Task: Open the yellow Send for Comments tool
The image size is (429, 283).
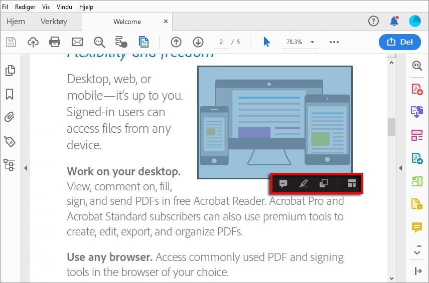Action: tap(417, 204)
